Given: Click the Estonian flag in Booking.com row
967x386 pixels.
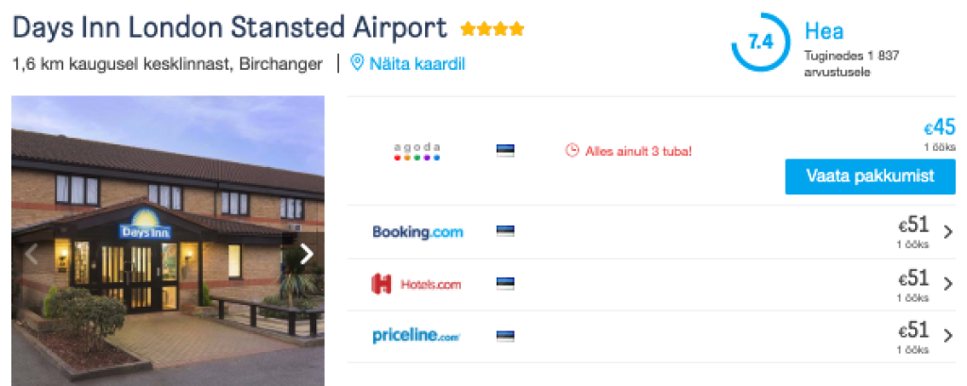Looking at the screenshot, I should [505, 231].
